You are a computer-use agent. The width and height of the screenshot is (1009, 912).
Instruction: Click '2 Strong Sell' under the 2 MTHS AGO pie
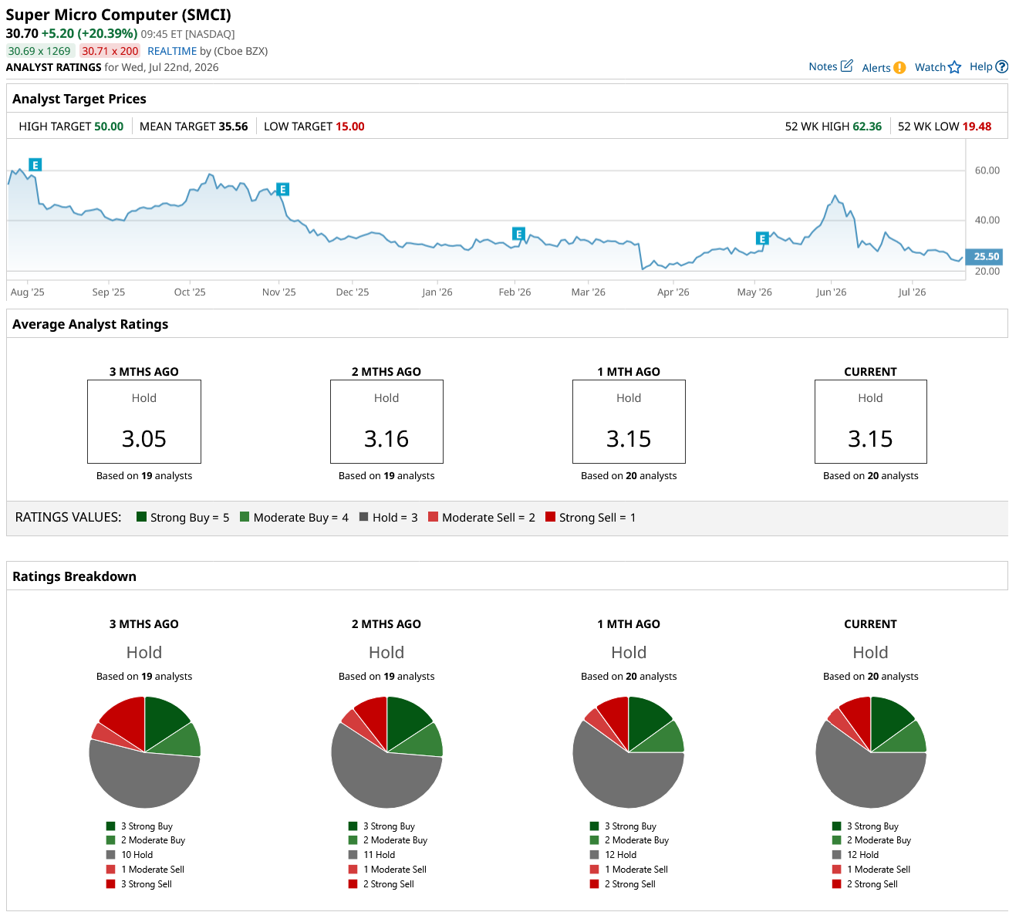pyautogui.click(x=389, y=884)
